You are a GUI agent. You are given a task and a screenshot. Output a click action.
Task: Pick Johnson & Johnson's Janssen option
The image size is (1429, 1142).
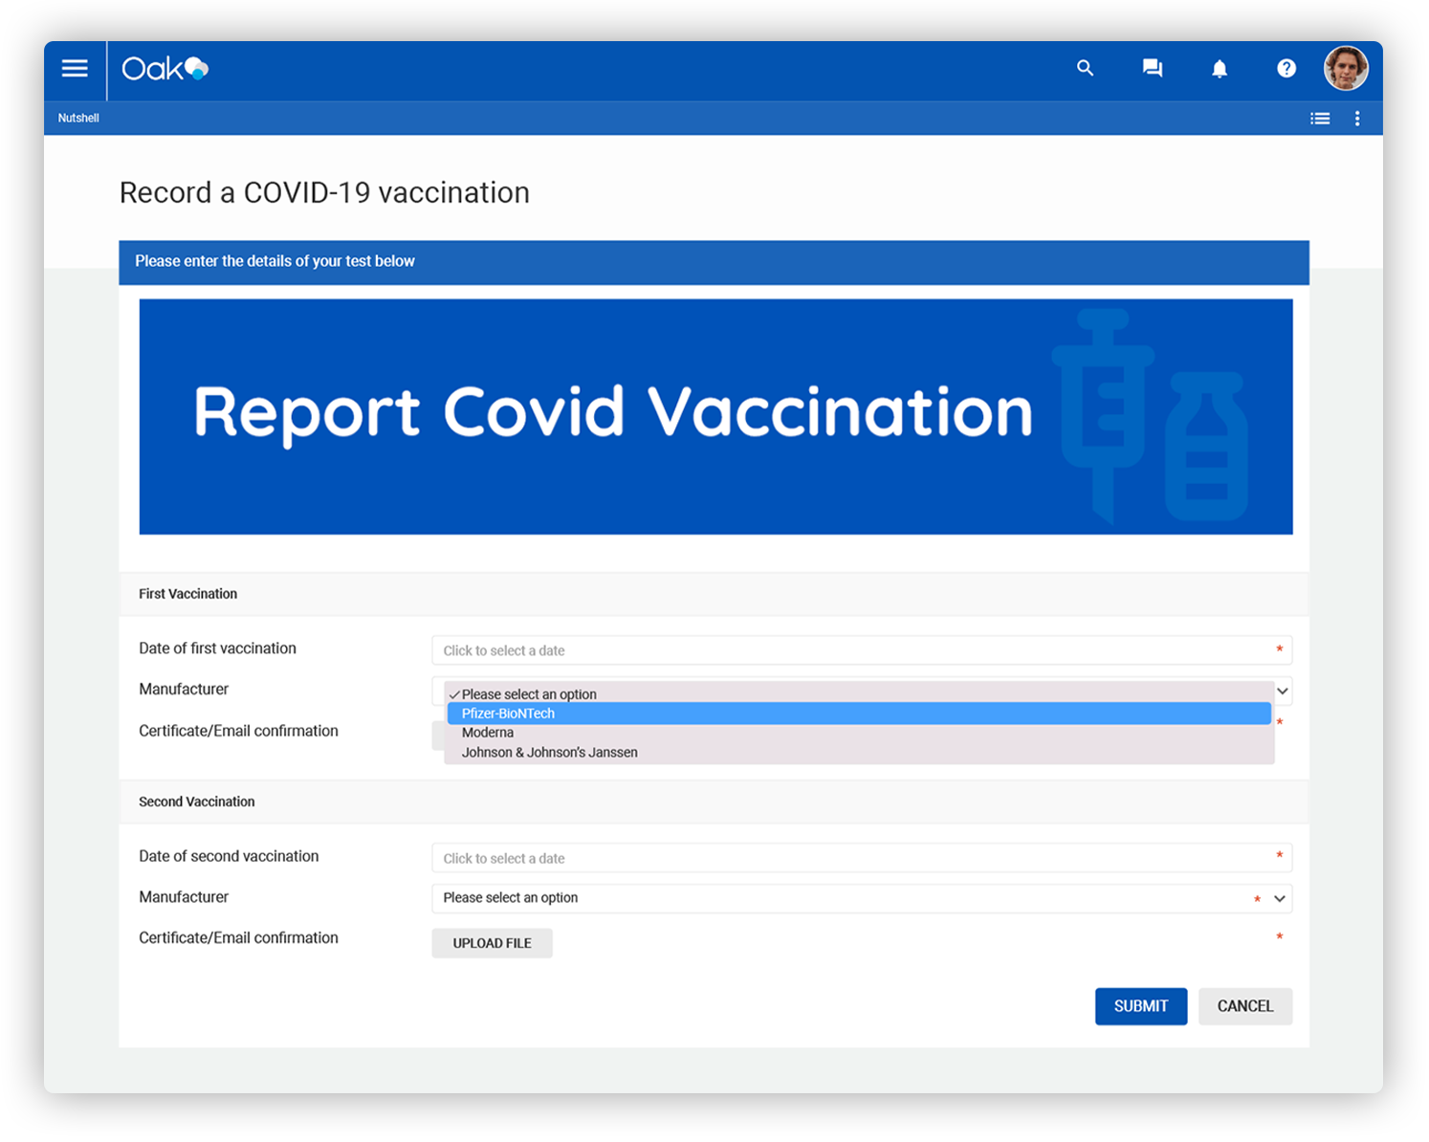[549, 753]
